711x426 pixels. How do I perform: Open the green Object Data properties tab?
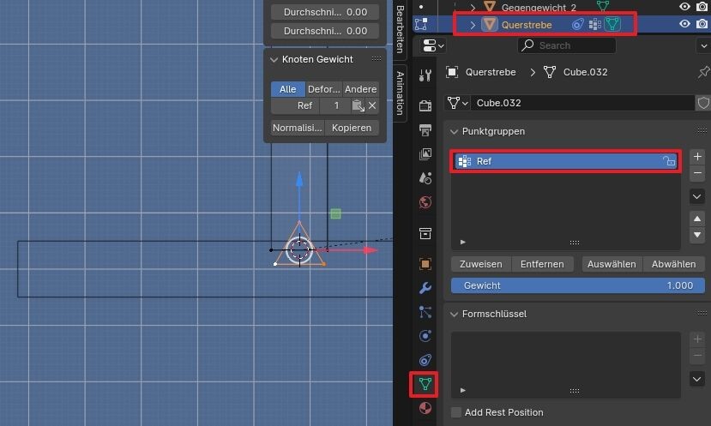(x=425, y=384)
